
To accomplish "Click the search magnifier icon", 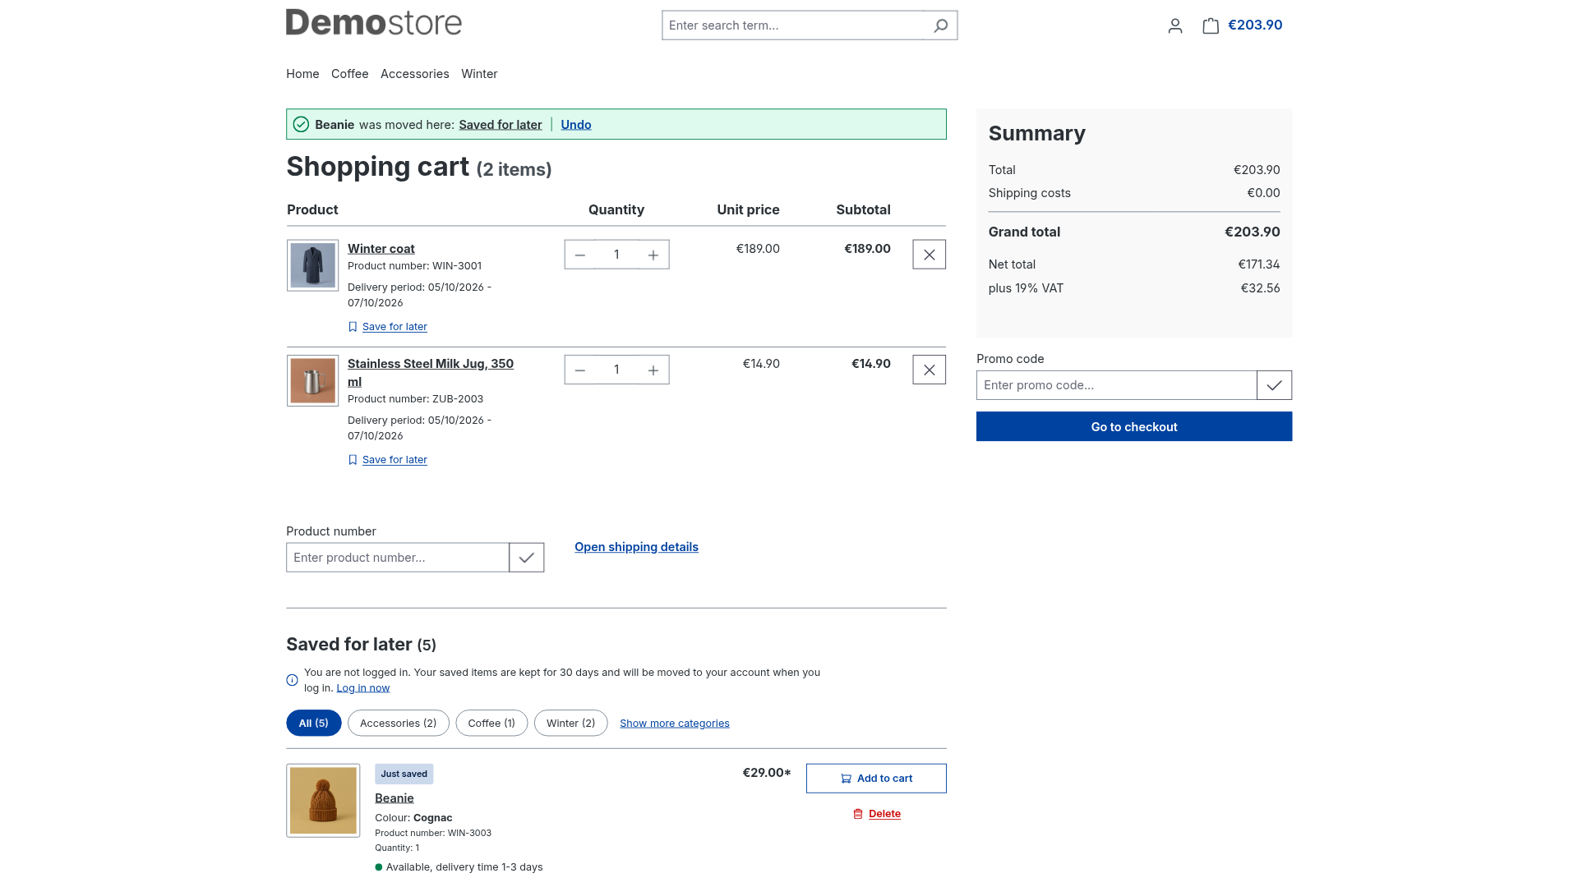I will point(940,25).
